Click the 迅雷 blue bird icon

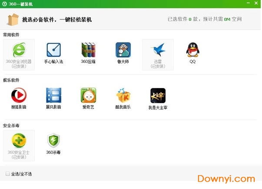158,50
